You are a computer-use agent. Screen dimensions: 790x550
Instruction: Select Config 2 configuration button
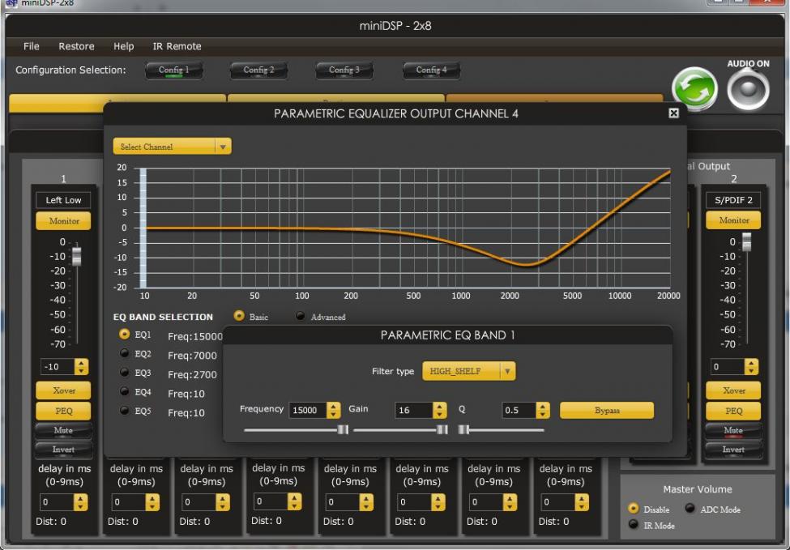tap(258, 70)
